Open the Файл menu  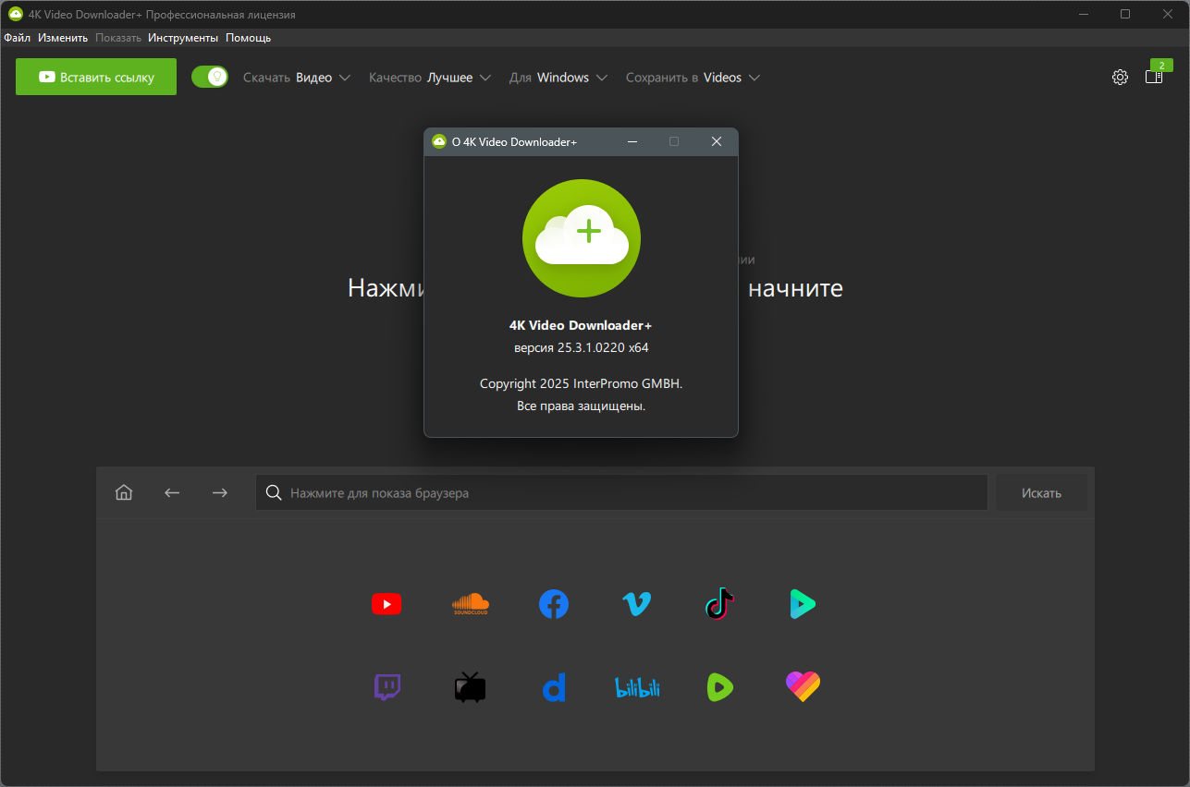17,38
